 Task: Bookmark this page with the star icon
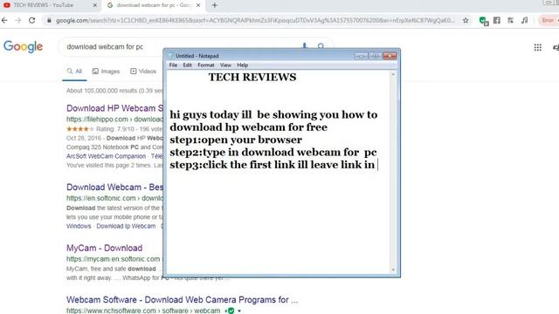[x=466, y=21]
